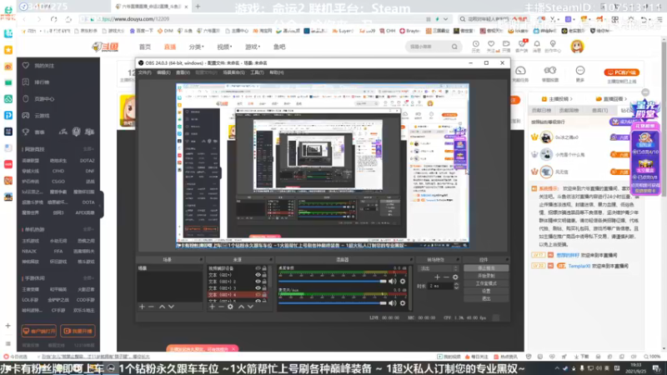667x375 pixels.
Task: Open the OBS transition type dropdown
Action: pos(439,268)
